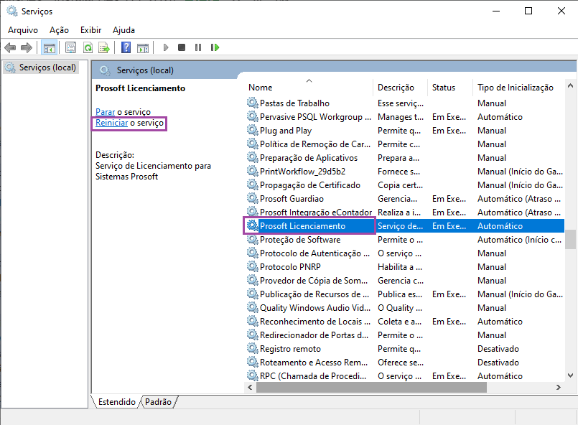This screenshot has height=425, width=578.
Task: Click the Parar link to stop service
Action: [105, 112]
